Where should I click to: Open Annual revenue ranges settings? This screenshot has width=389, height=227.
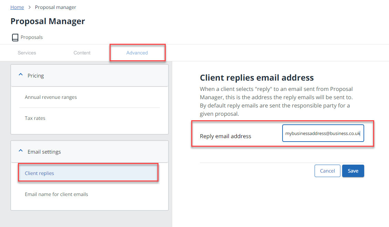[x=51, y=97]
